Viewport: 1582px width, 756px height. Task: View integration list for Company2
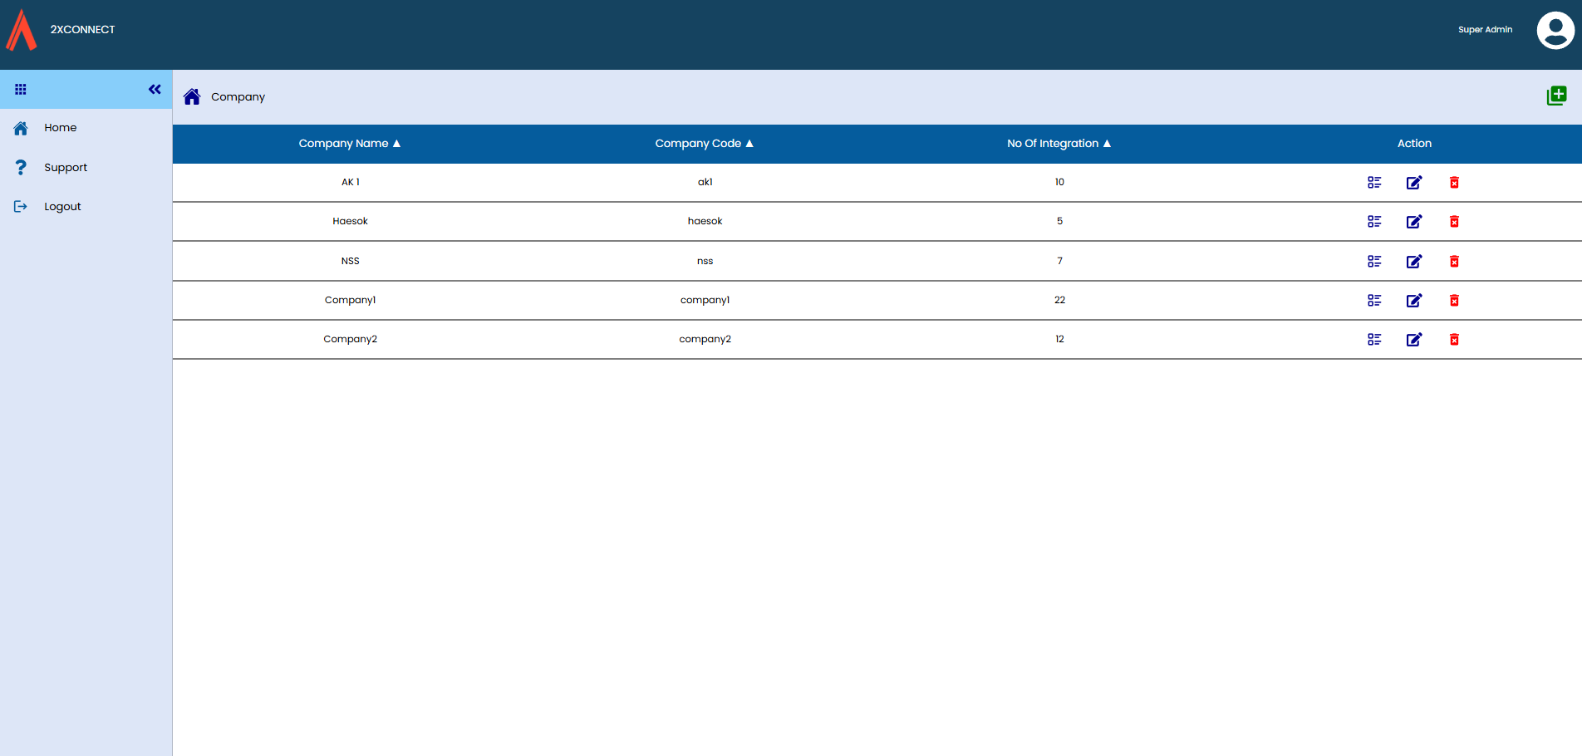1374,340
